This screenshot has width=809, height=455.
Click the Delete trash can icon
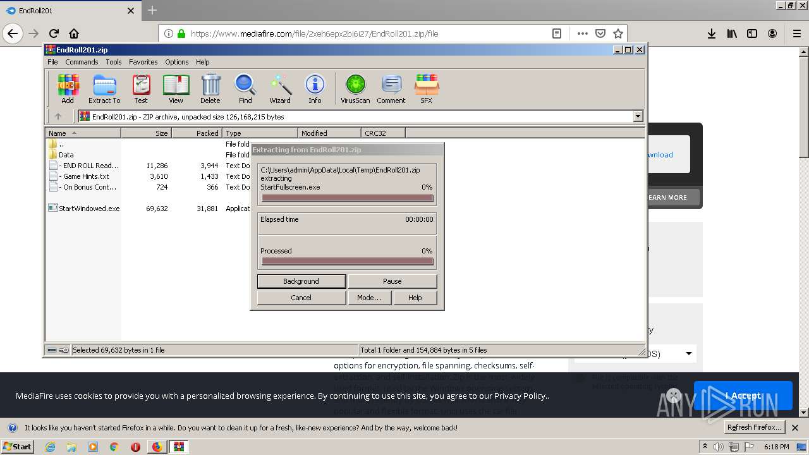(x=210, y=88)
